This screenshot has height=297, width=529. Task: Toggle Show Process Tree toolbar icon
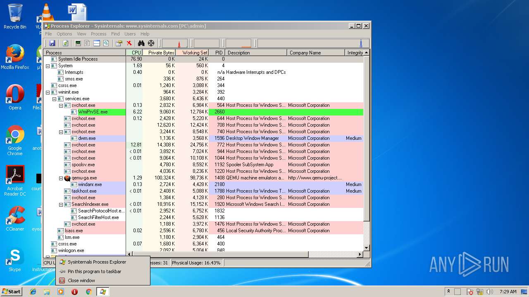[x=87, y=43]
